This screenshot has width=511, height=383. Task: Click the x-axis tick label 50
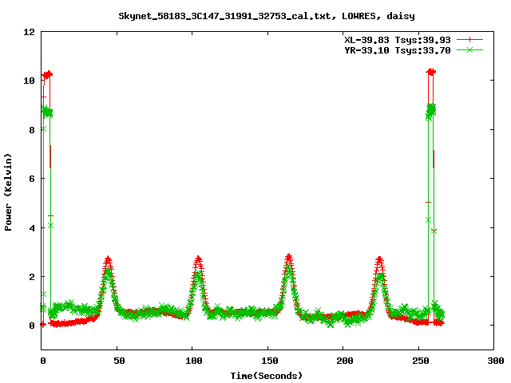coord(119,361)
